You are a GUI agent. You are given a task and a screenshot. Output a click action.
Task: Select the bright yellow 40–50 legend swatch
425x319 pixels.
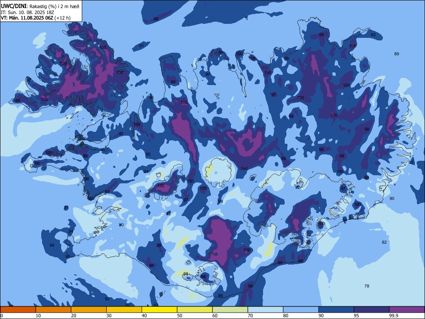pyautogui.click(x=159, y=310)
